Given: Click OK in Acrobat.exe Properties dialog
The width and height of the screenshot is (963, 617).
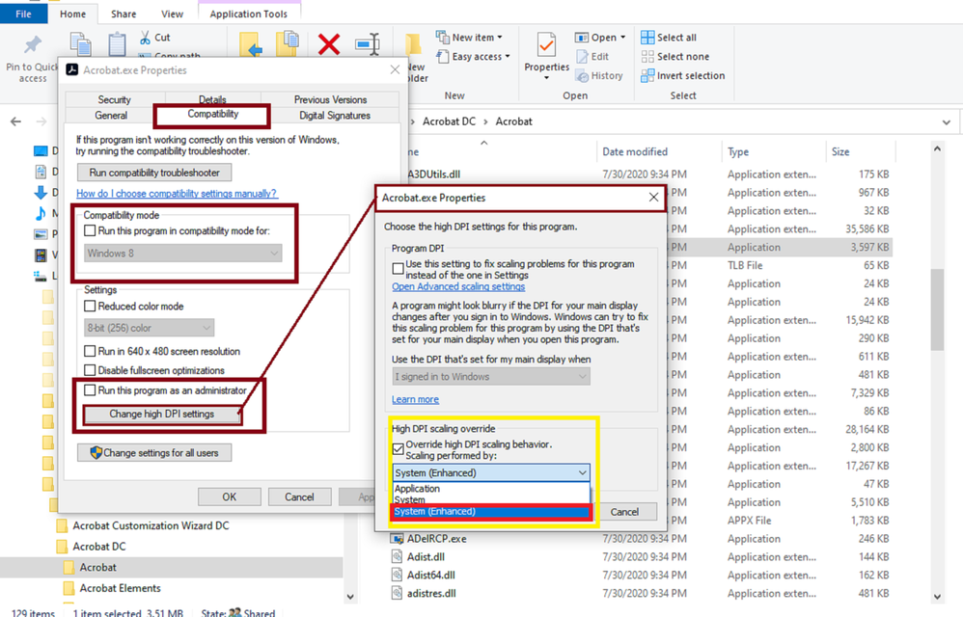Looking at the screenshot, I should 229,496.
